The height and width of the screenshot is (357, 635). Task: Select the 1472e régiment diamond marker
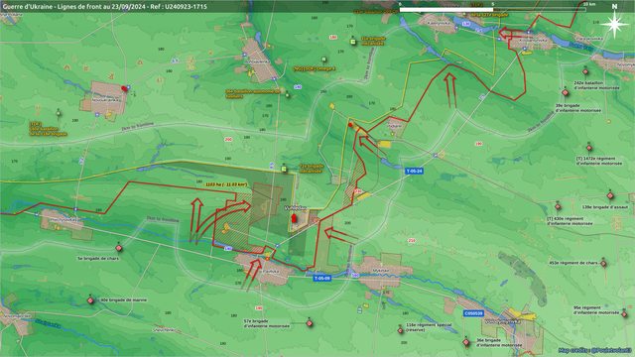(x=589, y=148)
